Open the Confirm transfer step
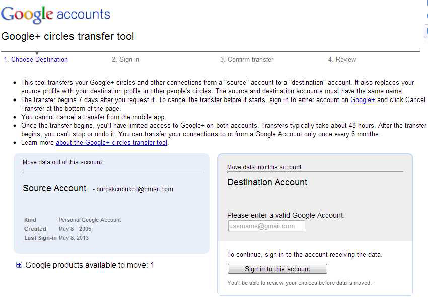 click(x=246, y=59)
